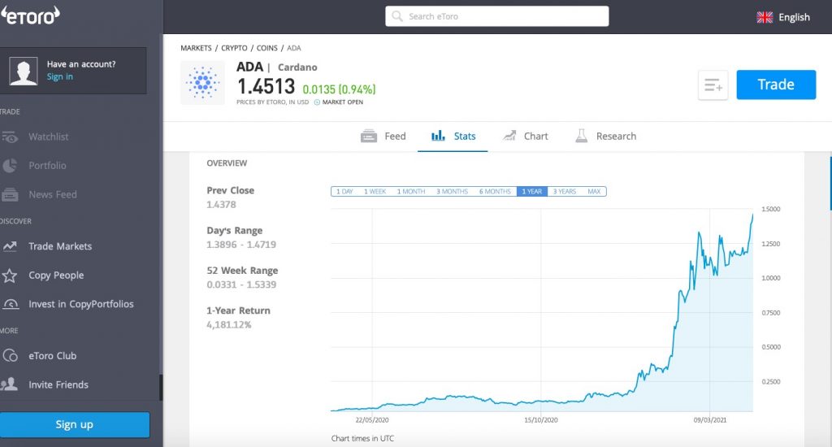Screen dimensions: 832x447
Task: Open Portfolio pie chart icon
Action: 11,166
